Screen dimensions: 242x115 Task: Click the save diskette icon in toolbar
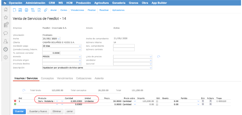(20, 10)
